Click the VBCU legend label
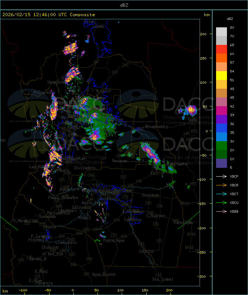The width and height of the screenshot is (248, 295). [x=234, y=203]
